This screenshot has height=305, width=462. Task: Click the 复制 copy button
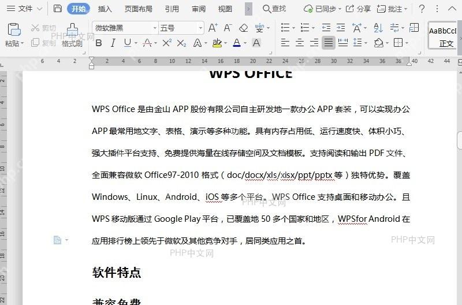[43, 43]
